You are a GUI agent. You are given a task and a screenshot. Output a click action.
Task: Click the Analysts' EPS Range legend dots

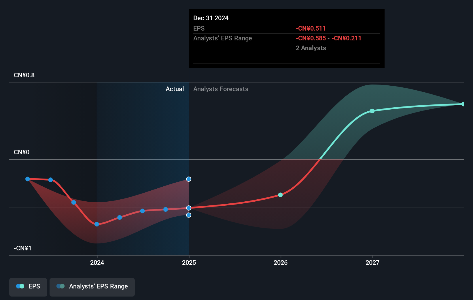[x=60, y=286]
